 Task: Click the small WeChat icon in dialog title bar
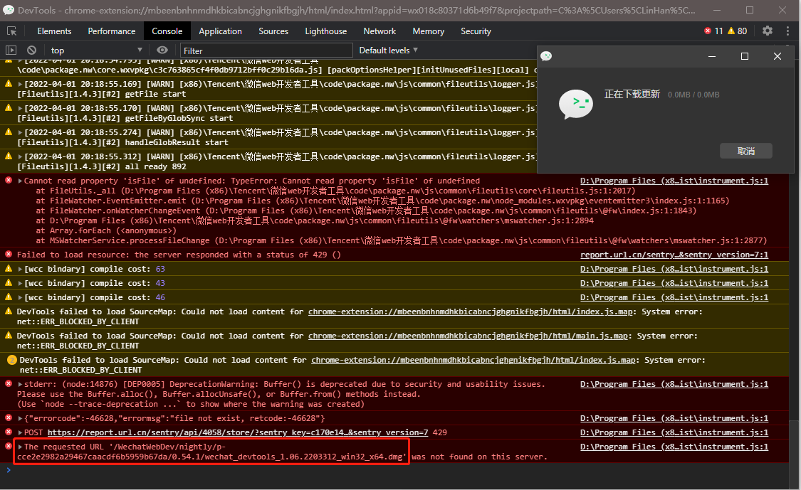546,55
